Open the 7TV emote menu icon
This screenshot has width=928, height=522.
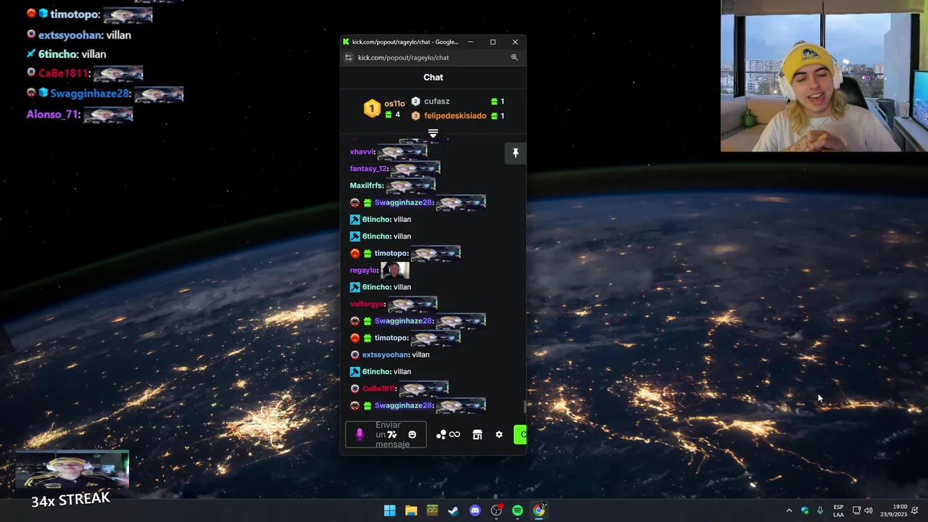392,435
